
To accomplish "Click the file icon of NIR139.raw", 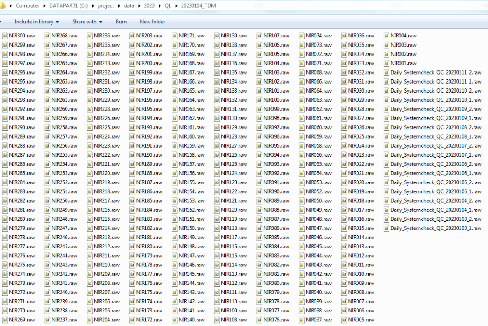I will click(x=216, y=36).
